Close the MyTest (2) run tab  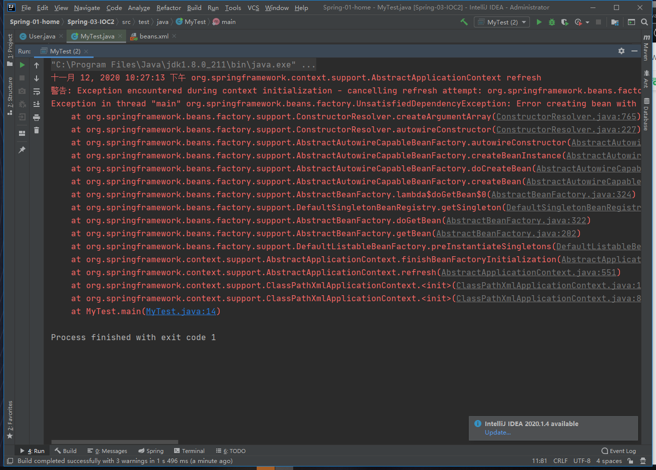(86, 51)
